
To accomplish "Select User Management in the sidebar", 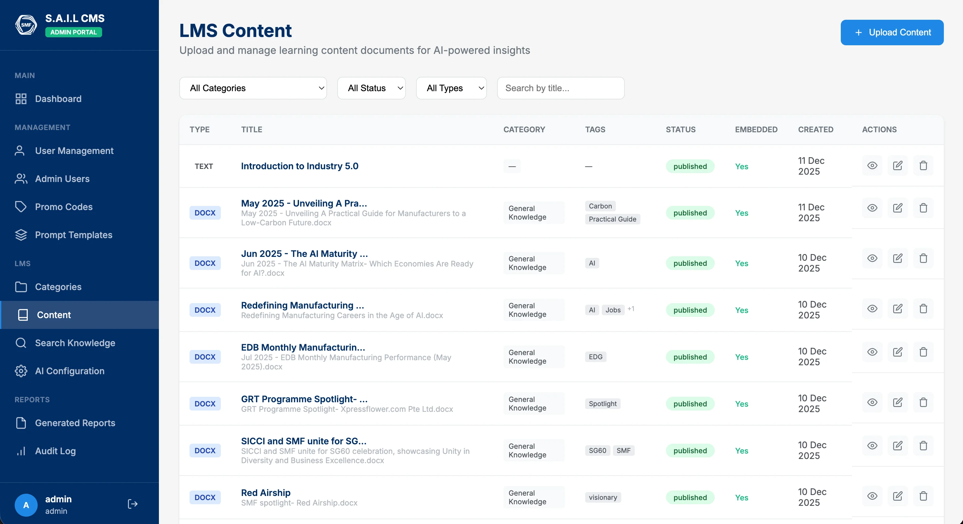I will 74,150.
